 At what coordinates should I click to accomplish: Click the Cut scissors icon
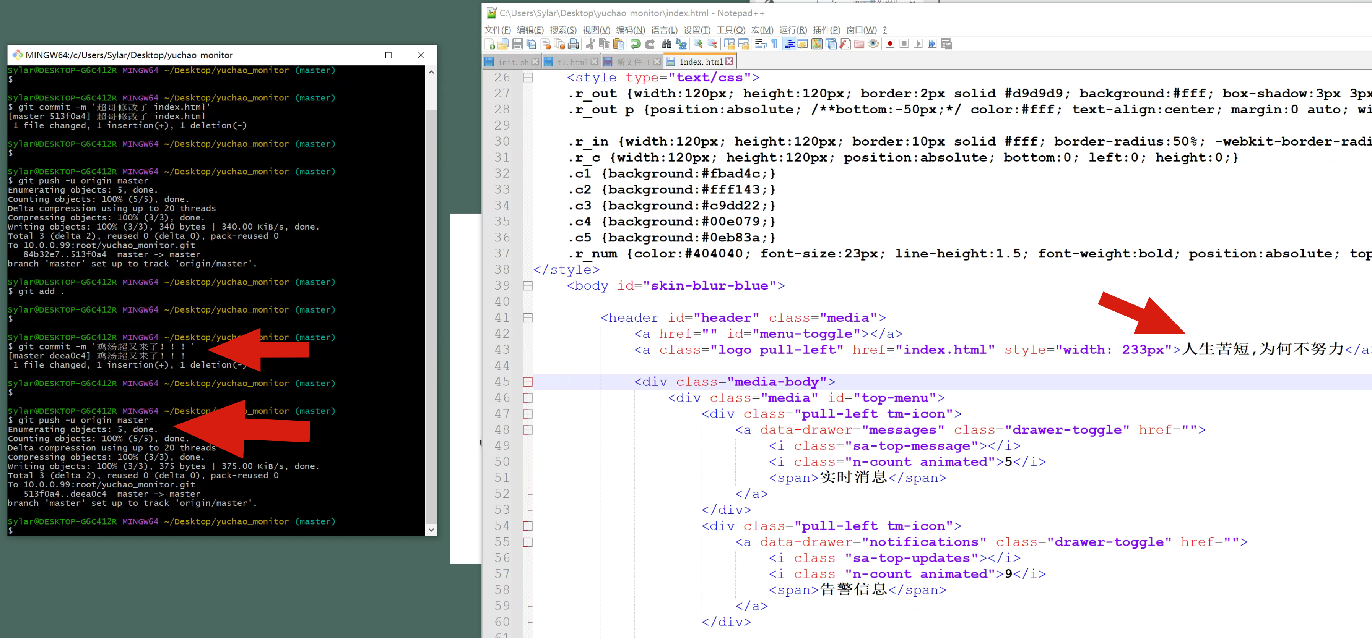(590, 44)
